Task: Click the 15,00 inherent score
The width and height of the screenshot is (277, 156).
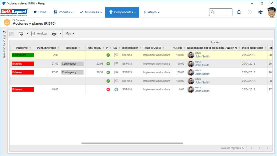Action: [55, 89]
